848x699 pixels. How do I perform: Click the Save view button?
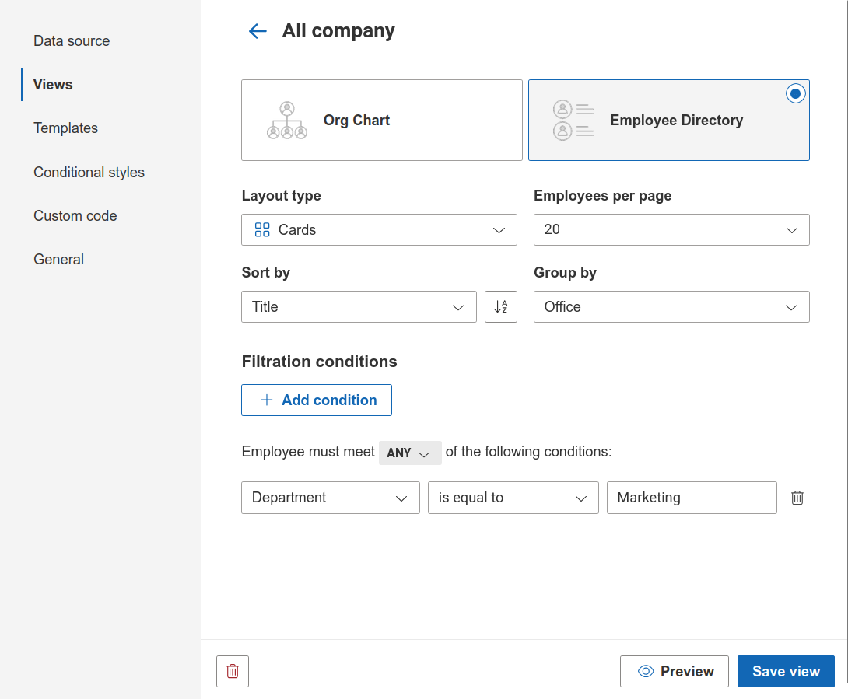786,672
